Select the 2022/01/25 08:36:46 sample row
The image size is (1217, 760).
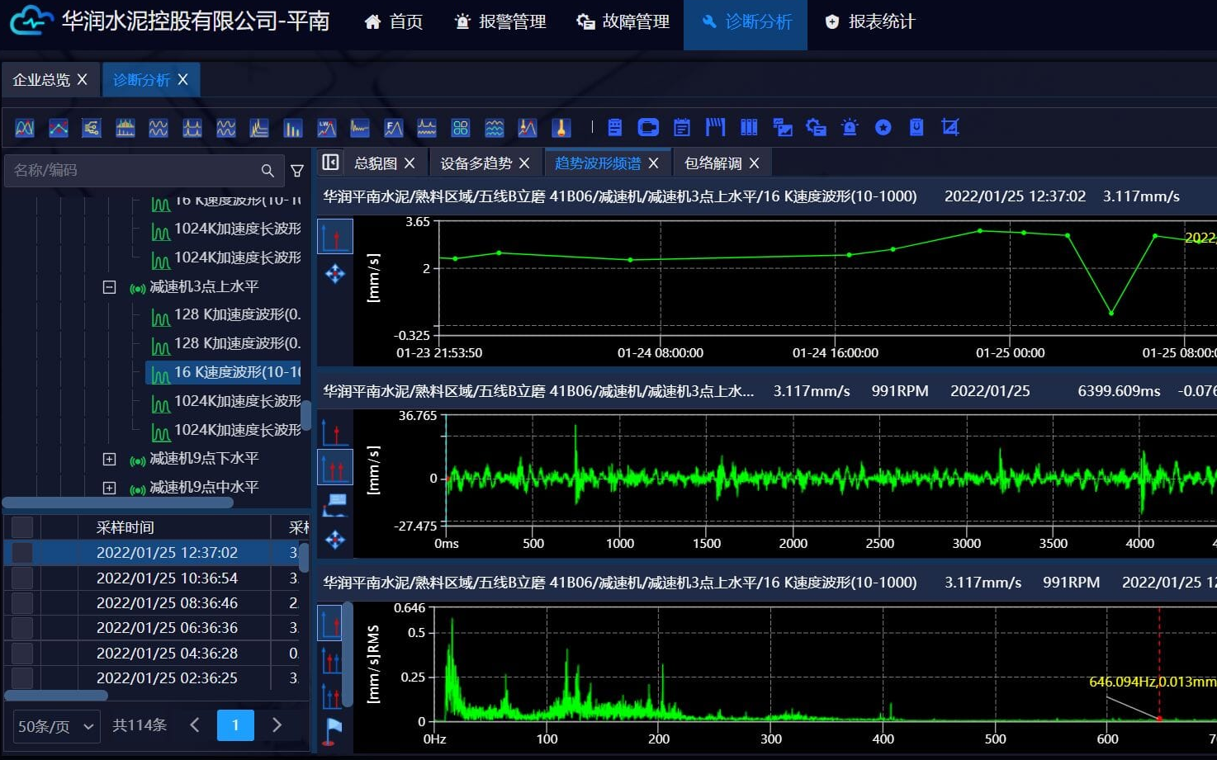click(x=167, y=603)
